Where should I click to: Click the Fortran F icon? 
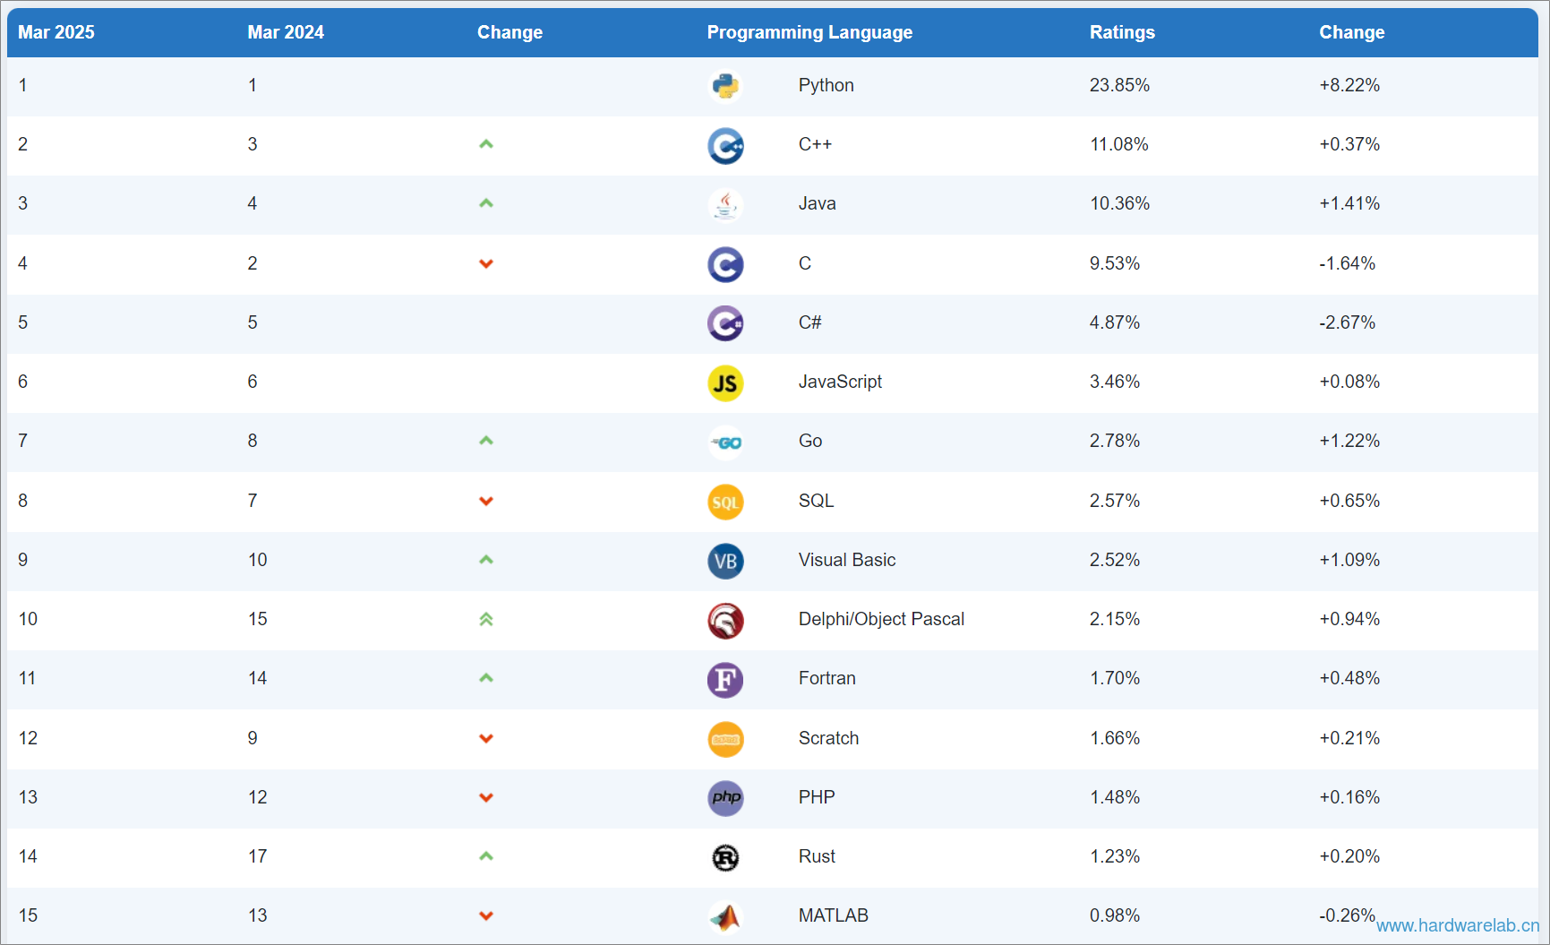coord(725,679)
